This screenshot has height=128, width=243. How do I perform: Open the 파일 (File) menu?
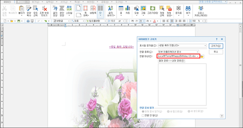[x=7, y=2]
